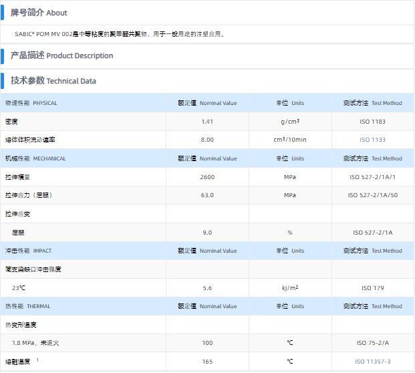Screen dimensions: 415x373
Task: Click the density value 1.41 cell
Action: click(207, 122)
